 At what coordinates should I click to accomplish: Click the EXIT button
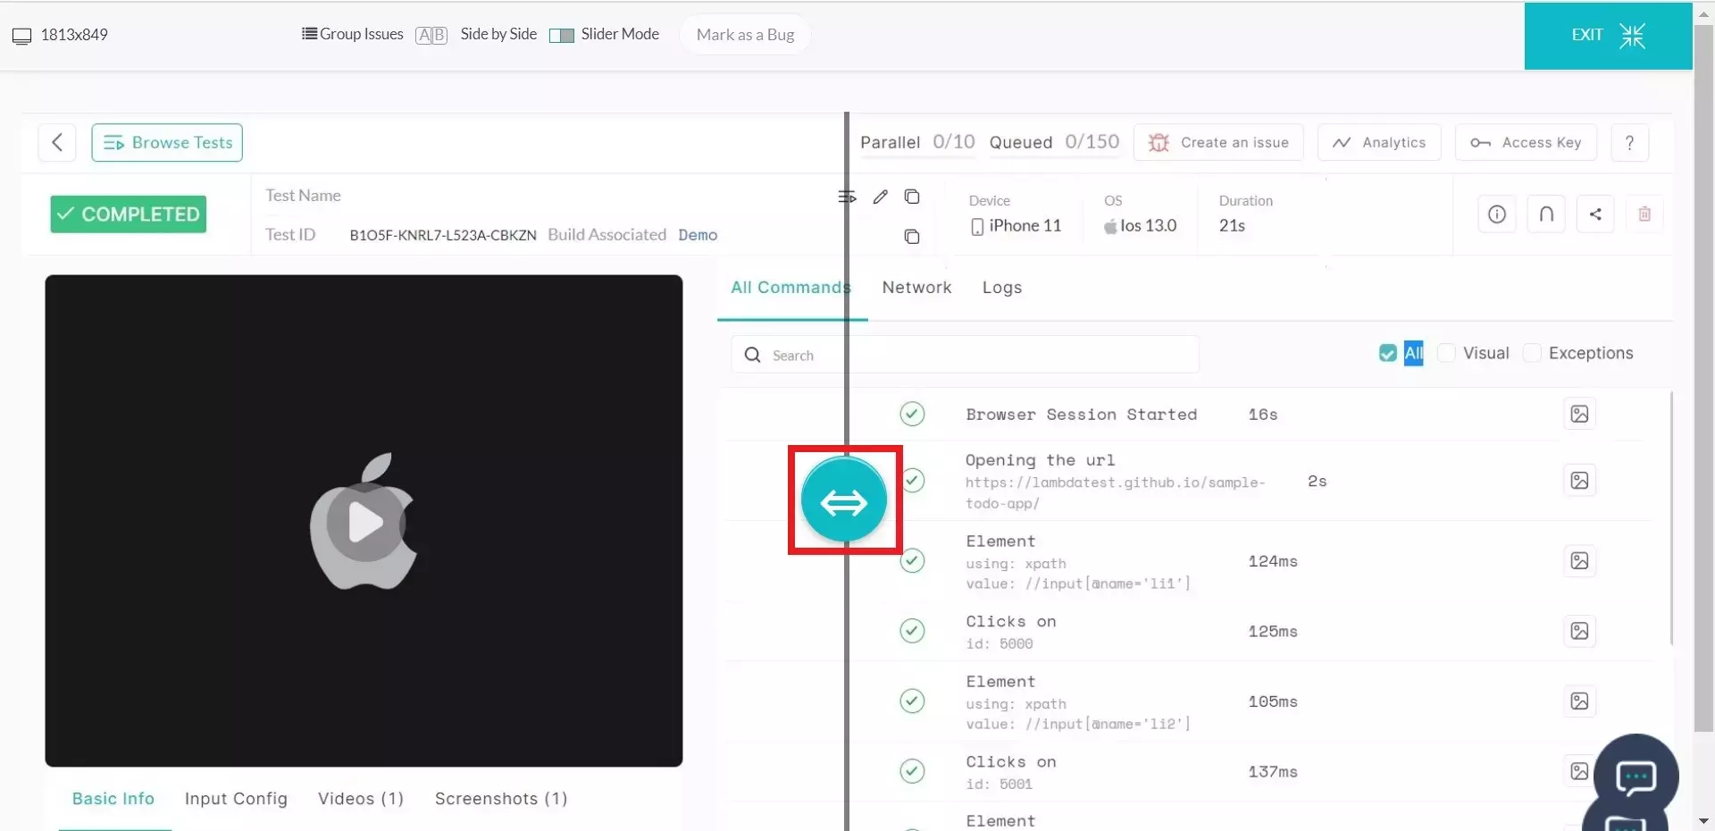point(1607,36)
